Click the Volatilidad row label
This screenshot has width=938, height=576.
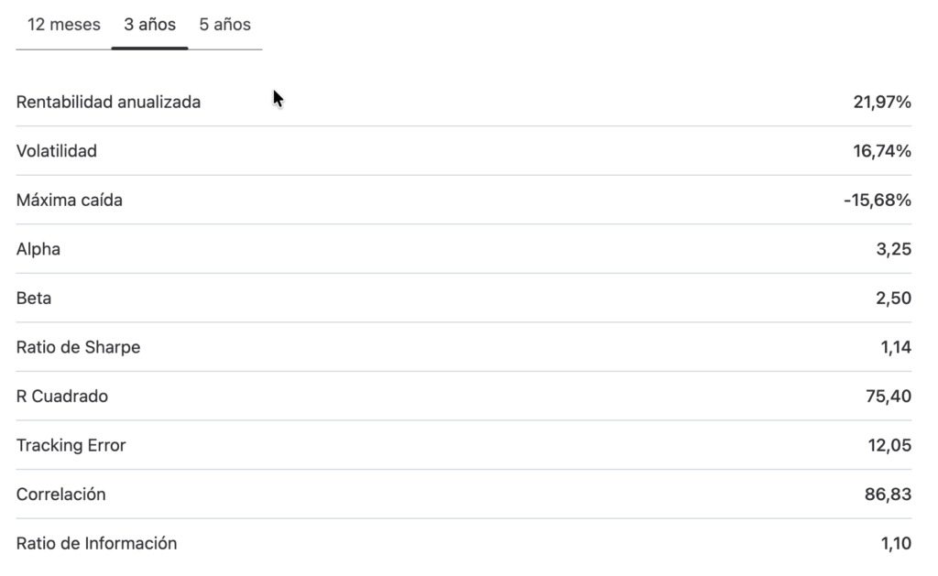[56, 151]
